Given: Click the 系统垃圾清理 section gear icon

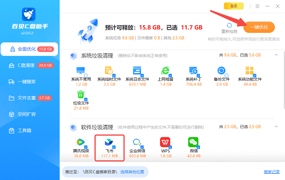Looking at the screenshot, I should coord(74,56).
